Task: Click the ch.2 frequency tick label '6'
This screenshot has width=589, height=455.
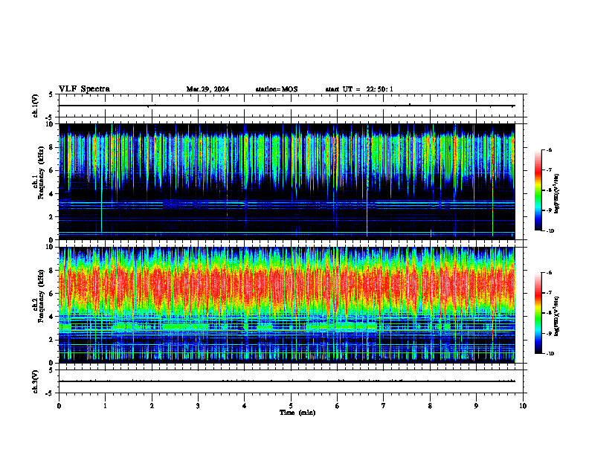Action: [x=51, y=294]
